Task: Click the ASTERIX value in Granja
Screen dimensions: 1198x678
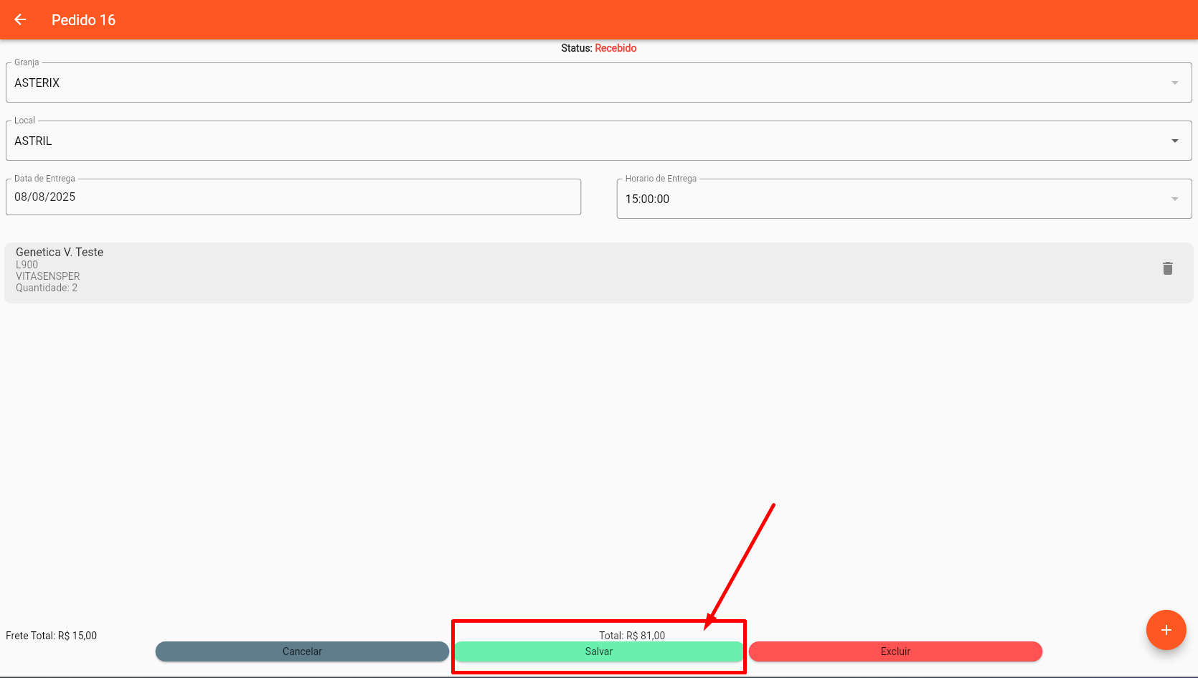Action: point(37,83)
